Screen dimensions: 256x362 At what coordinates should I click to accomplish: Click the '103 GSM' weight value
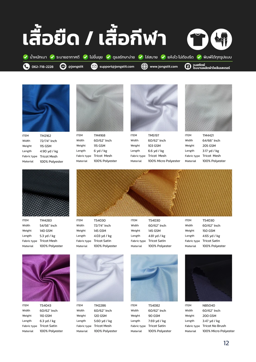[x=154, y=146]
